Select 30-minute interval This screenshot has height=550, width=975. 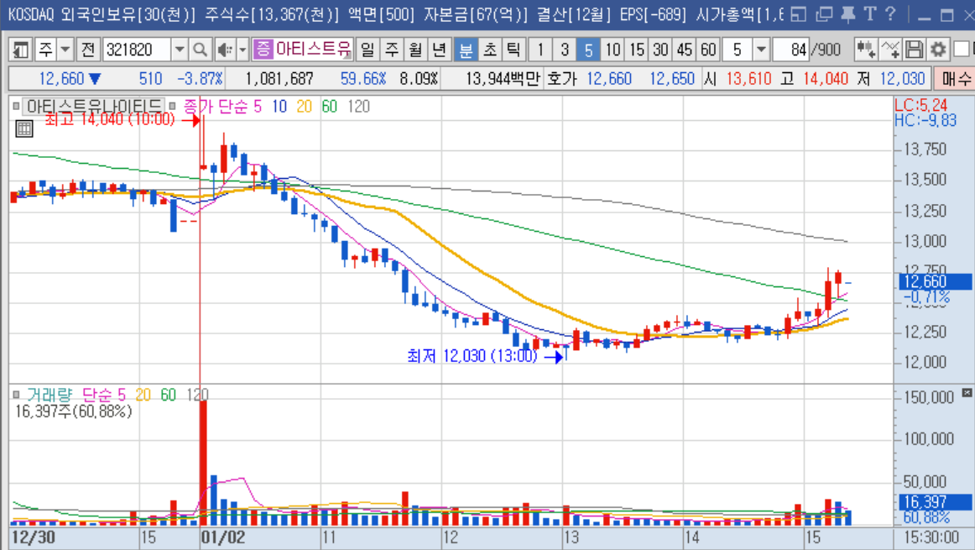[x=660, y=50]
